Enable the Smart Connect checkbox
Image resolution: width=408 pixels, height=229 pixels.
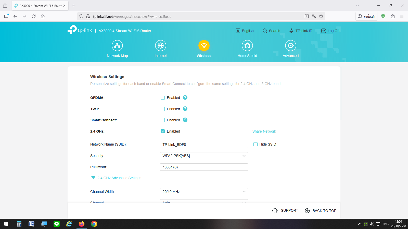coord(163,120)
